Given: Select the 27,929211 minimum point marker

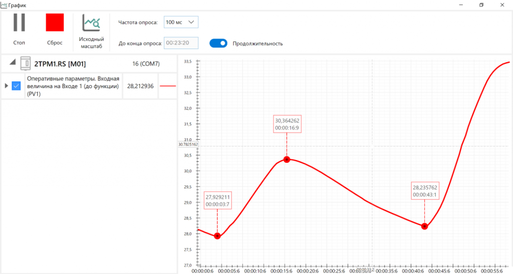Looking at the screenshot, I should 217,236.
